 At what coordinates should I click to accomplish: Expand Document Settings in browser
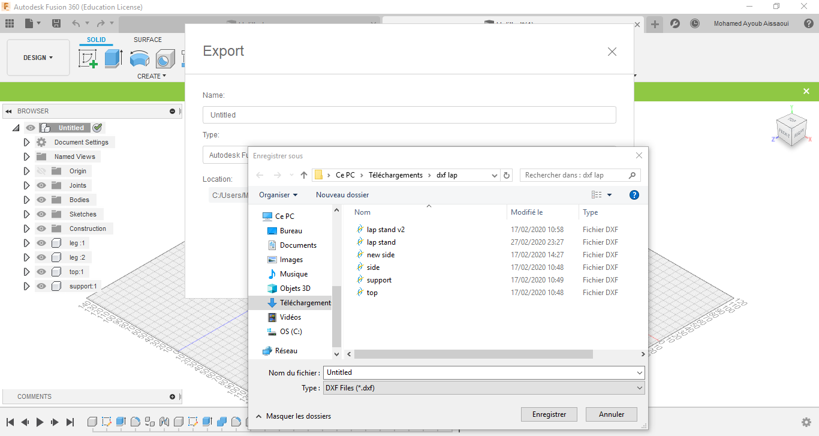point(26,142)
